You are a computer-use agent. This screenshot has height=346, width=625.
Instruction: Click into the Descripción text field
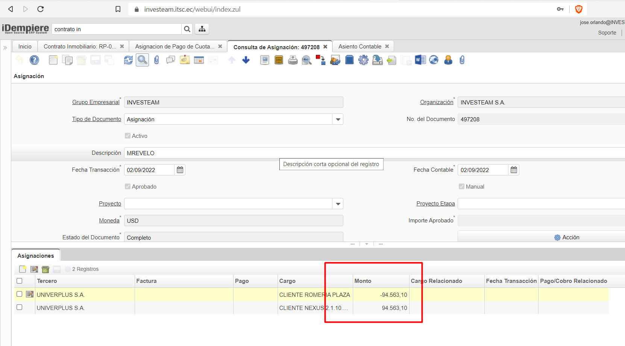point(338,153)
